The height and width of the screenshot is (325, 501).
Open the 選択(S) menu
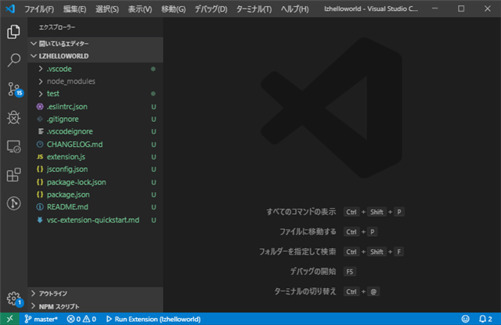click(x=107, y=9)
